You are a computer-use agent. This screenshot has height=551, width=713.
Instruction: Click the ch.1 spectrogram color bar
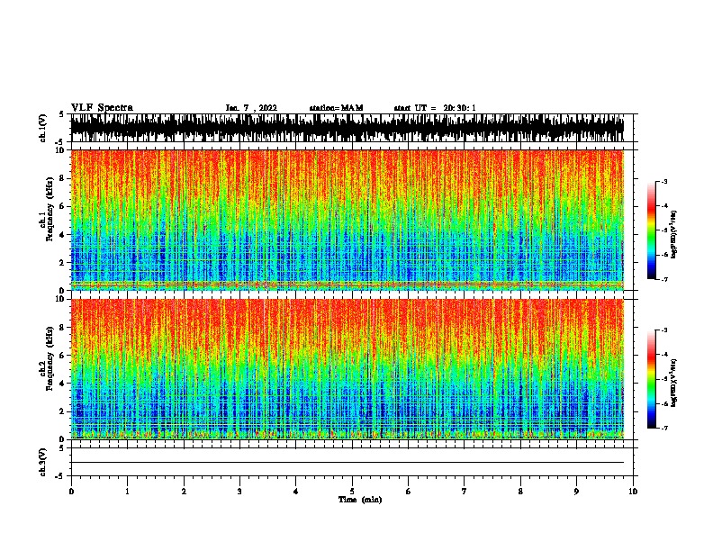652,230
